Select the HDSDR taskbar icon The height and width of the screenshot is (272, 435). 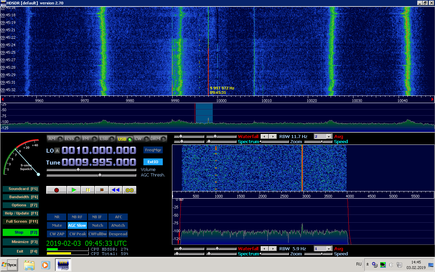63,265
